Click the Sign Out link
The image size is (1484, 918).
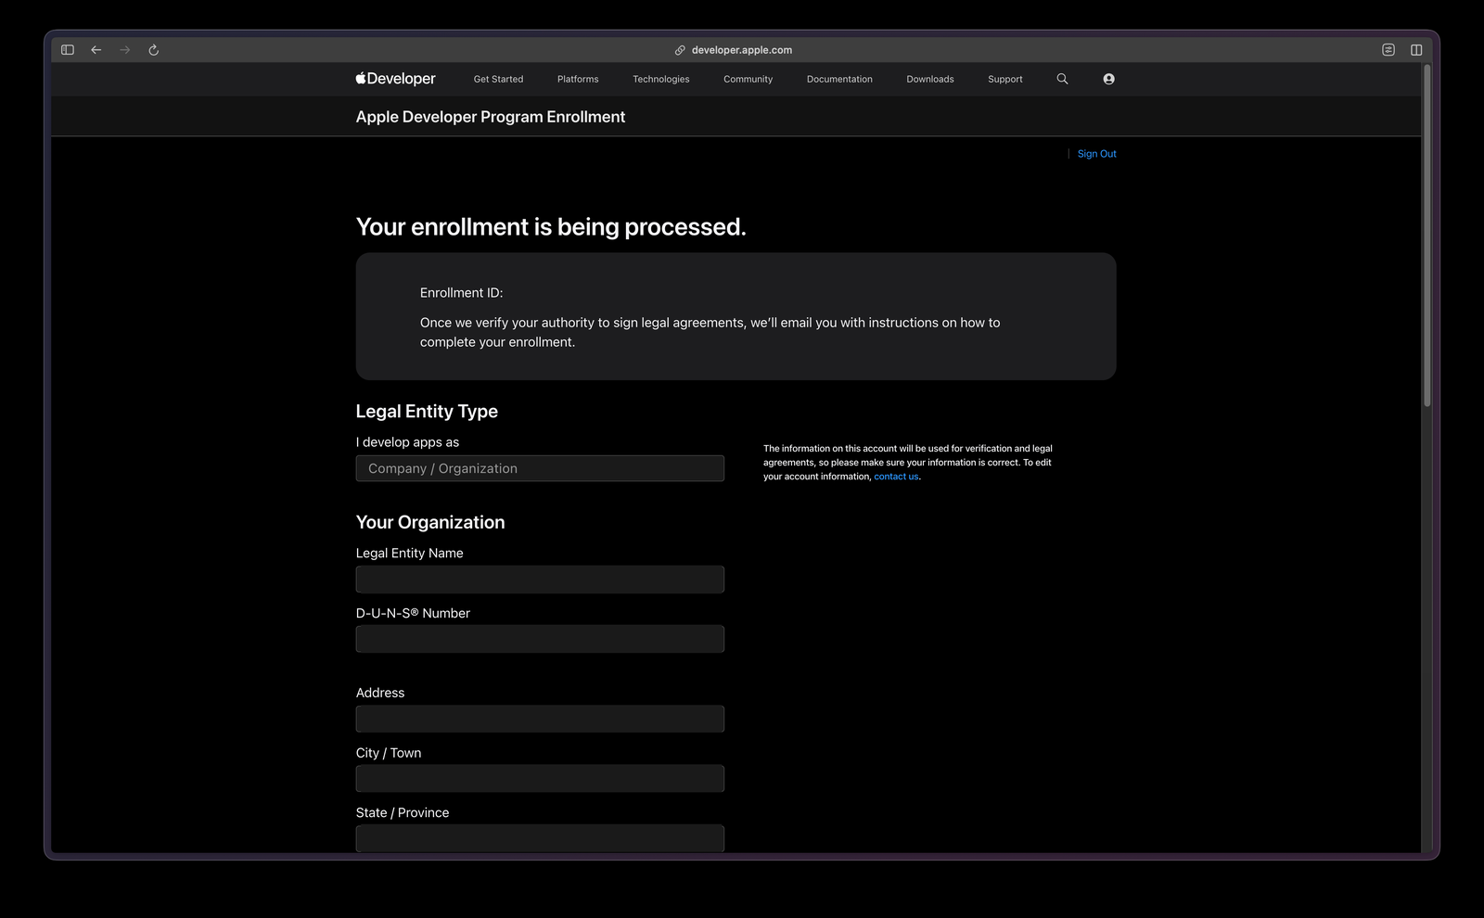point(1097,154)
